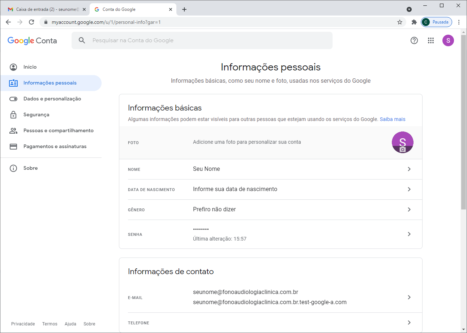
Task: Expand the Senha row chevron
Action: pos(409,234)
